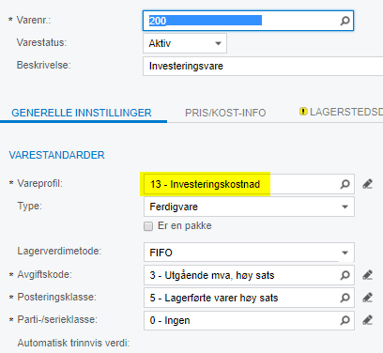Edit Parti-/serieklasse using the pencil icon
Screen dimensions: 383x353
367,320
